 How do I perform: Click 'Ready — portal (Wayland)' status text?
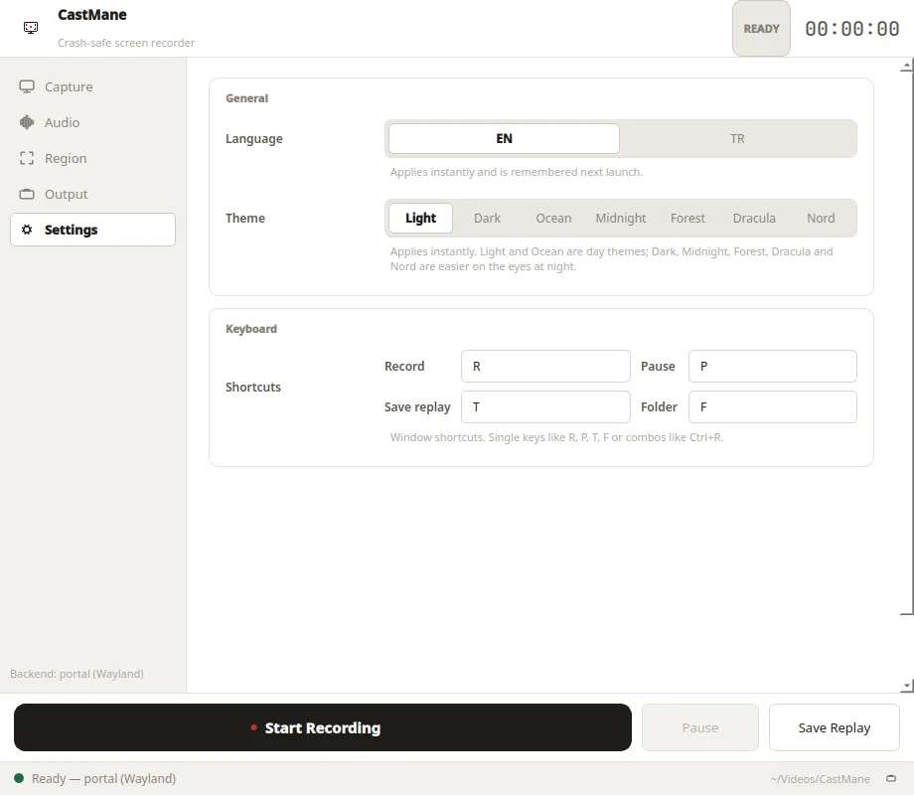(103, 779)
